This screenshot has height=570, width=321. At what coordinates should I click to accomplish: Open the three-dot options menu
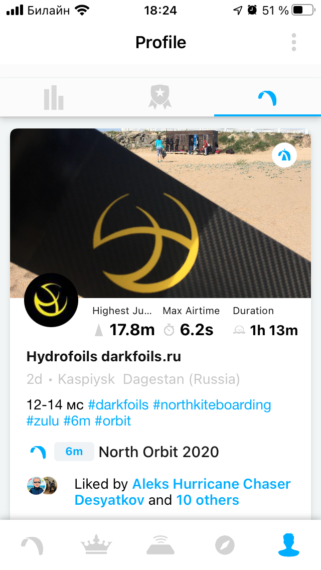click(294, 43)
